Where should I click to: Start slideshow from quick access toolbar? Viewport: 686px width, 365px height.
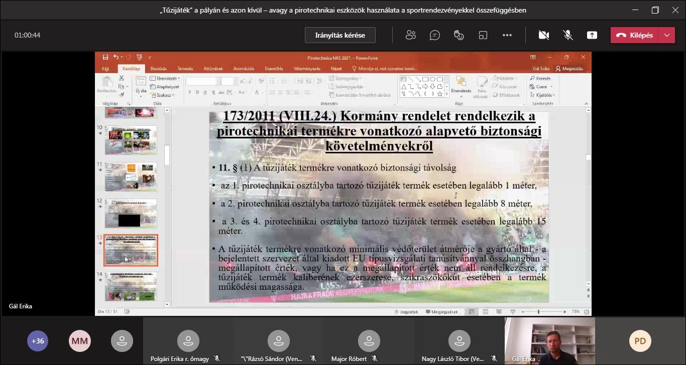click(x=139, y=58)
